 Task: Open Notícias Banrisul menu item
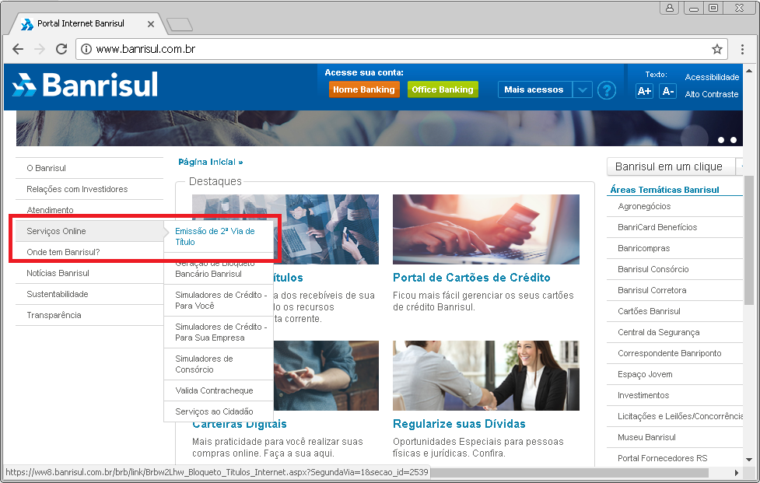(89, 273)
